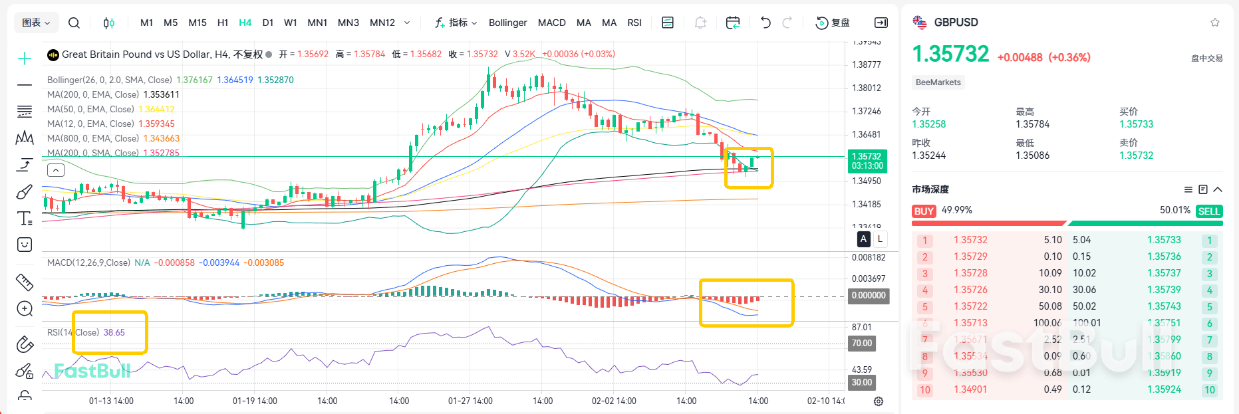Add GBPUSD to favorites with star
1239x414 pixels.
(x=1215, y=23)
